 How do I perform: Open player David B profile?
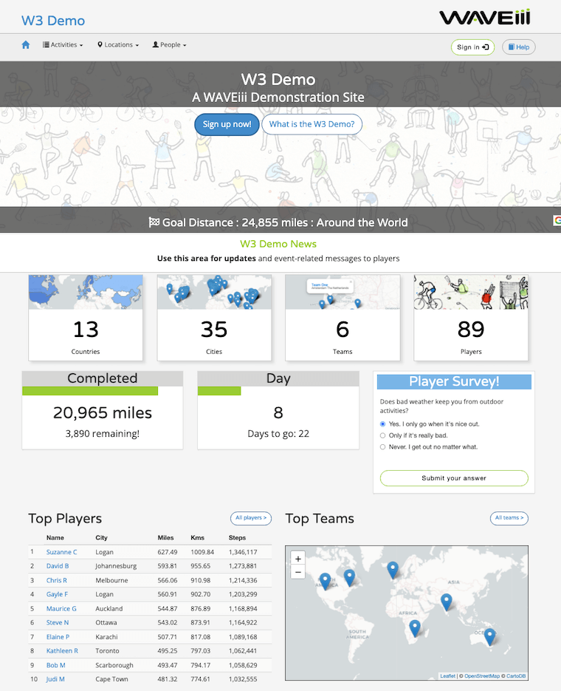click(x=58, y=566)
